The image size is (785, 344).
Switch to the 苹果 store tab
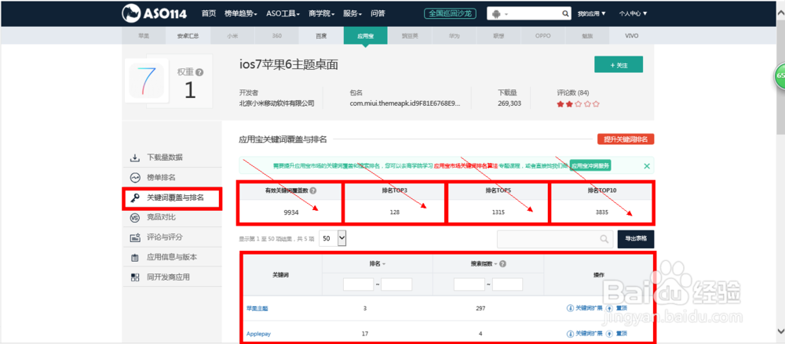pos(144,36)
